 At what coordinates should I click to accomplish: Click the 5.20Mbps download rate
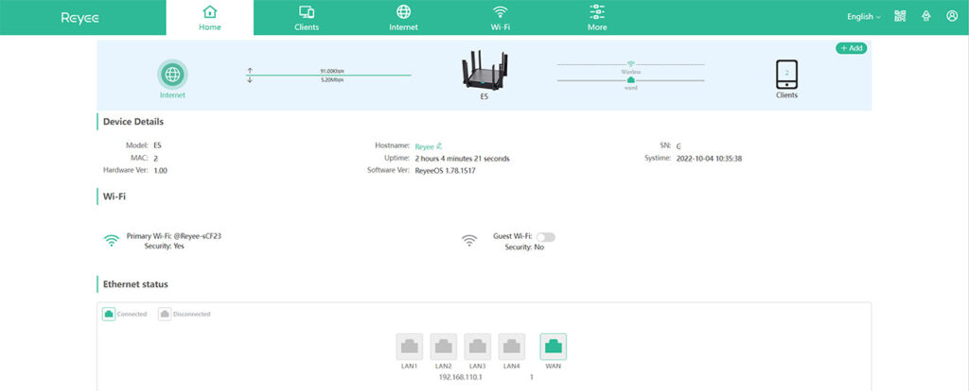(332, 79)
